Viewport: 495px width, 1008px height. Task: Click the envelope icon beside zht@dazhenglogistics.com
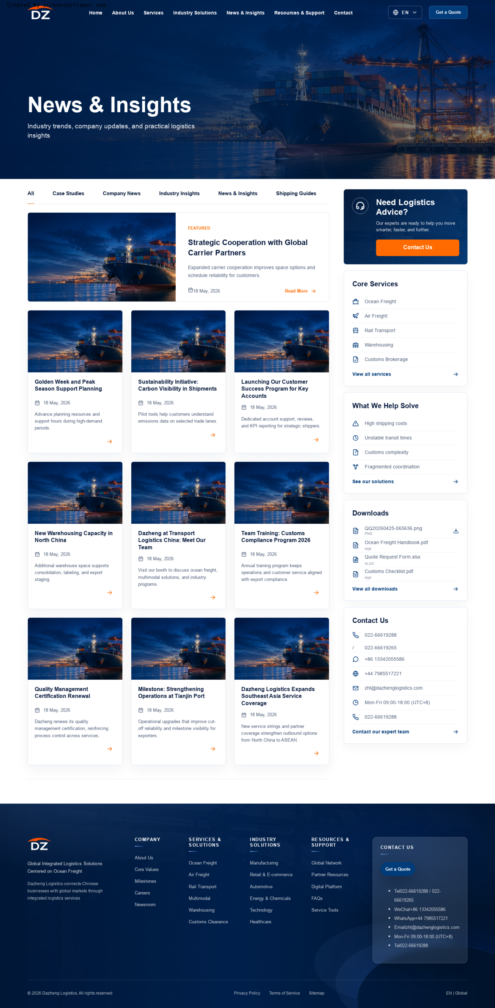tap(355, 688)
